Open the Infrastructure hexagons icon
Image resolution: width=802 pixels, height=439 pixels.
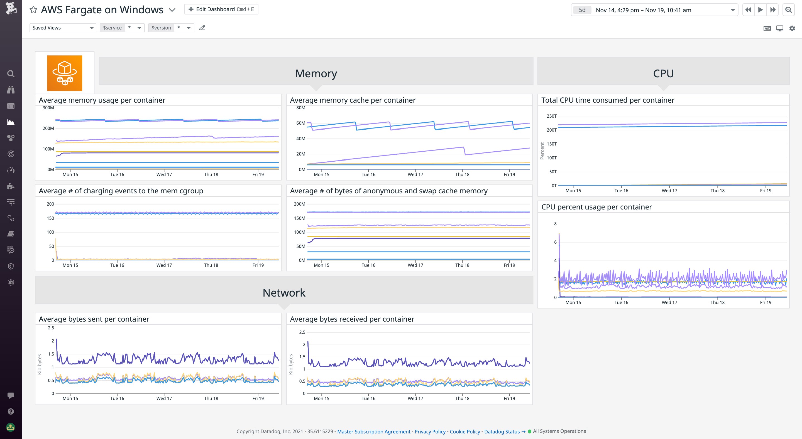[11, 138]
